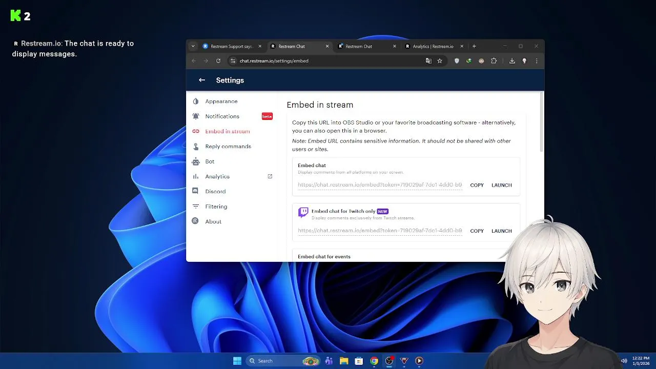Go back using the Settings back arrow
The width and height of the screenshot is (656, 369).
point(202,80)
